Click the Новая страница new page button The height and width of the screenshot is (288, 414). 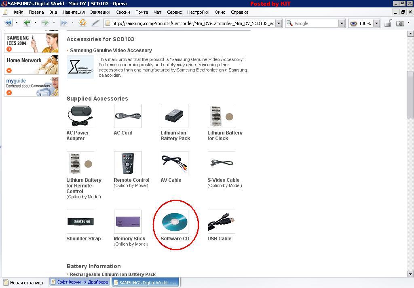23,283
